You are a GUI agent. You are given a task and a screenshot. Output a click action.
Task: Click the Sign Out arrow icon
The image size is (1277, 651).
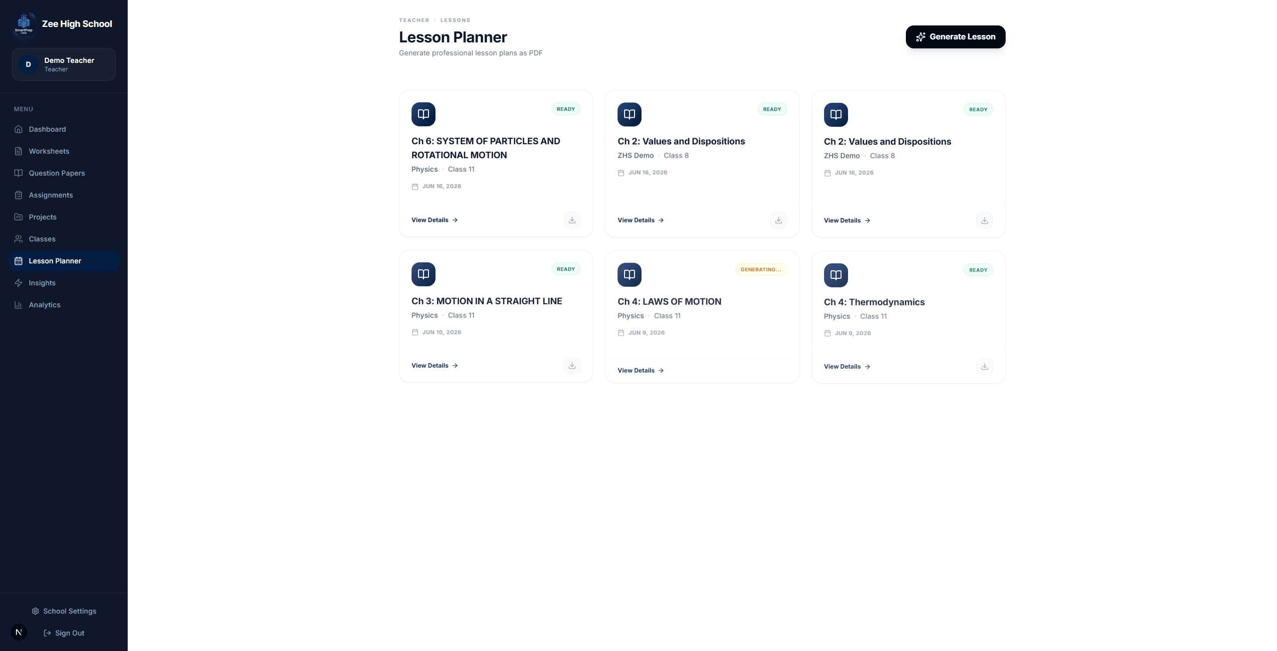(47, 633)
